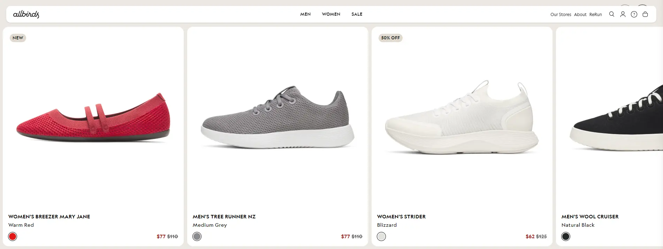Open the account profile icon
Screen dimensions: 663x249
pyautogui.click(x=623, y=14)
